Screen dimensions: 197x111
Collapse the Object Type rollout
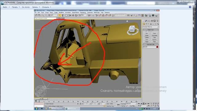(x=151, y=30)
